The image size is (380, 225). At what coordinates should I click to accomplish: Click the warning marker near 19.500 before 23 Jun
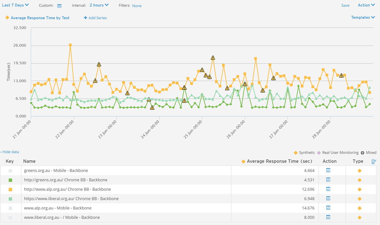click(x=99, y=64)
